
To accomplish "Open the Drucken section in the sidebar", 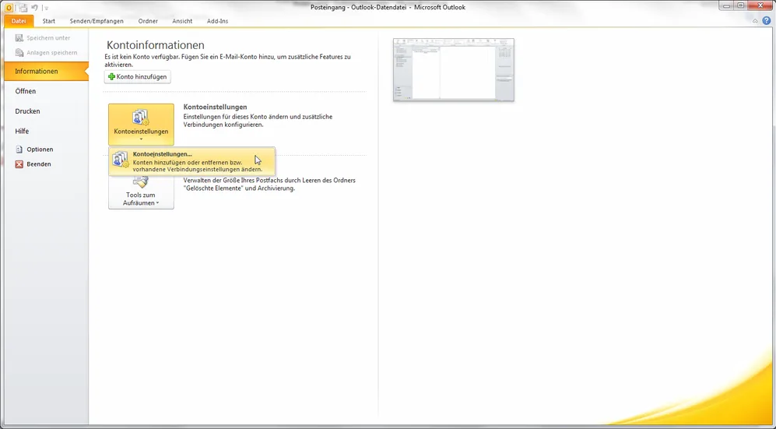I will point(28,111).
